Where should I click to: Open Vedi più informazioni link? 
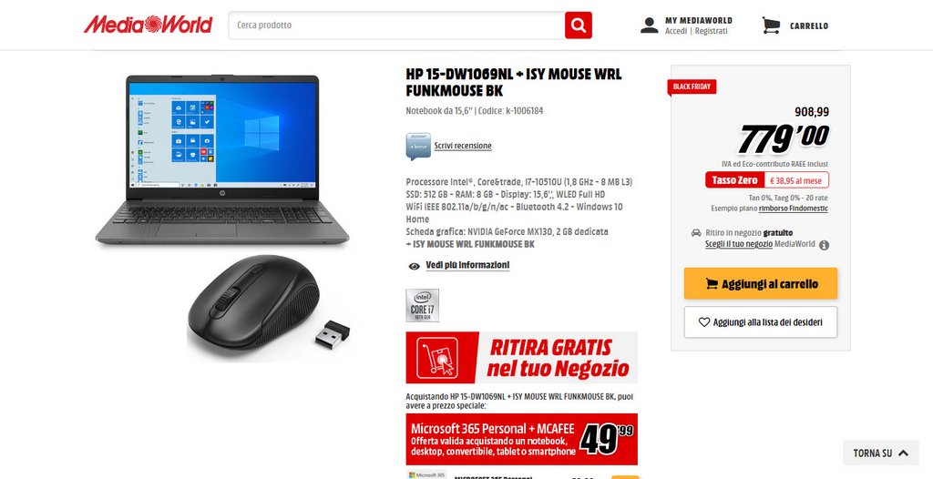click(467, 265)
